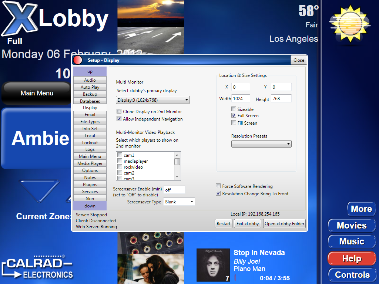Check rockvideo in player list
The width and height of the screenshot is (379, 284).
tap(120, 167)
